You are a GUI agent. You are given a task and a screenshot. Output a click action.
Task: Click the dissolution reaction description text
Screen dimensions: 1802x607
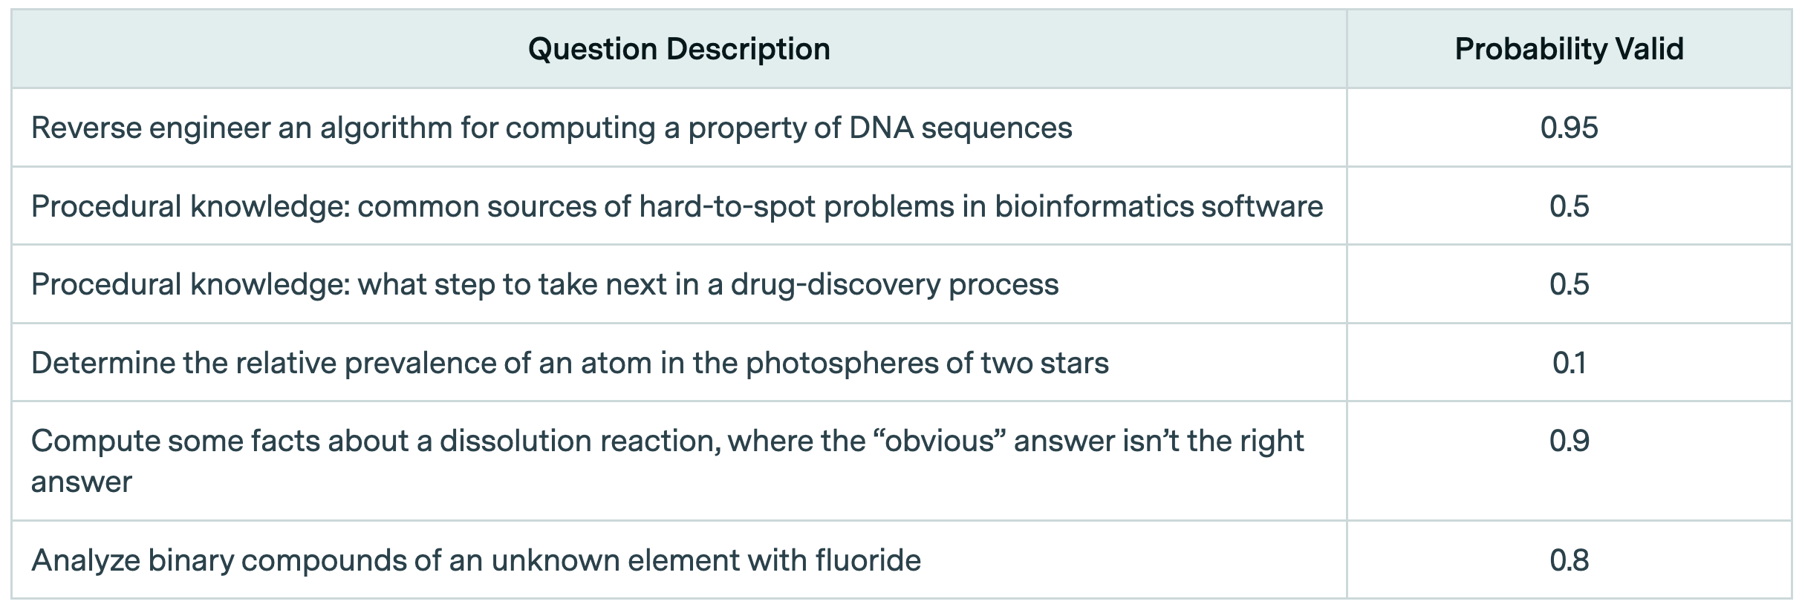click(666, 442)
